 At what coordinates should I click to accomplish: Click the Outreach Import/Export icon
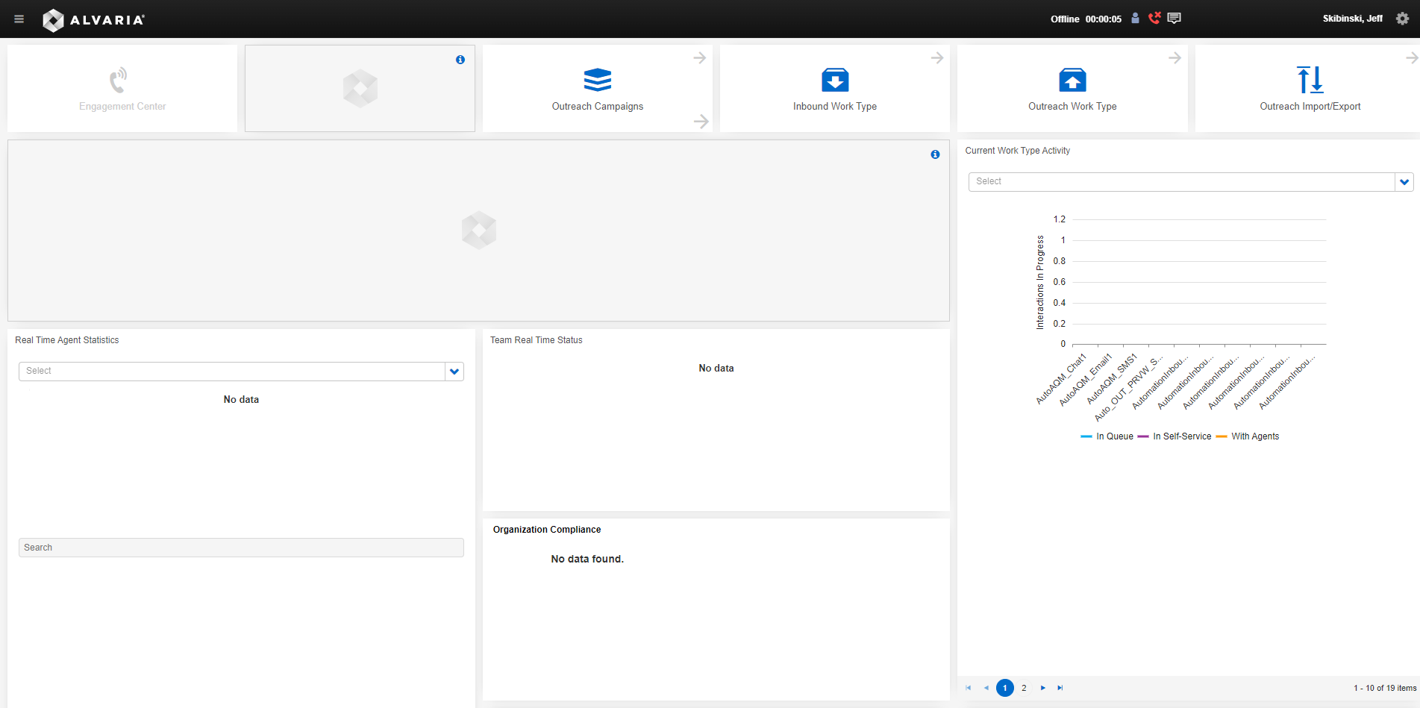tap(1310, 81)
